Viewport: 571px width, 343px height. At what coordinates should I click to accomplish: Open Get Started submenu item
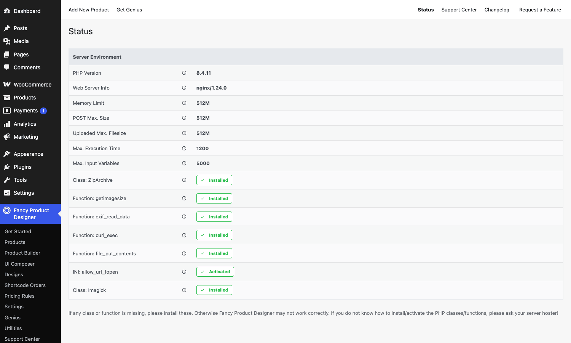[18, 231]
